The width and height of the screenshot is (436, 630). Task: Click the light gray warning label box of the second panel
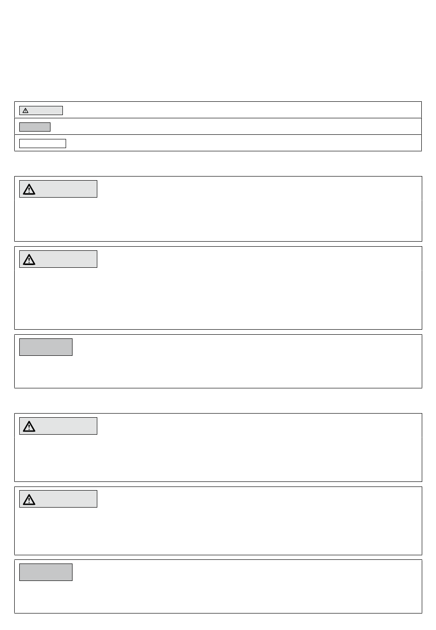click(58, 259)
